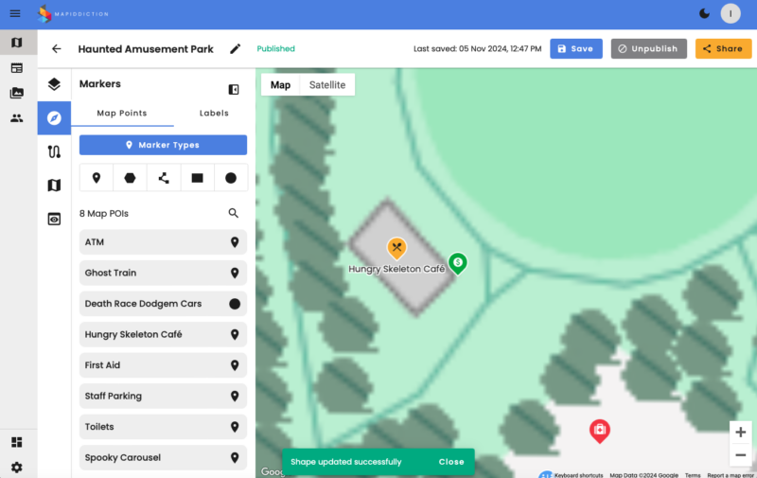Open the hamburger main menu
757x478 pixels.
(15, 13)
